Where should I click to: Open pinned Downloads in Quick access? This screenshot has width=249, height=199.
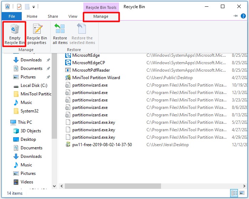pyautogui.click(x=31, y=60)
